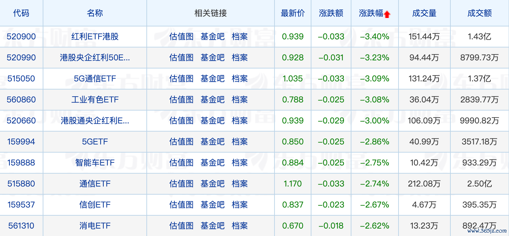The height and width of the screenshot is (236, 509).
Task: Open fund code 515880 link
Action: coord(21,184)
